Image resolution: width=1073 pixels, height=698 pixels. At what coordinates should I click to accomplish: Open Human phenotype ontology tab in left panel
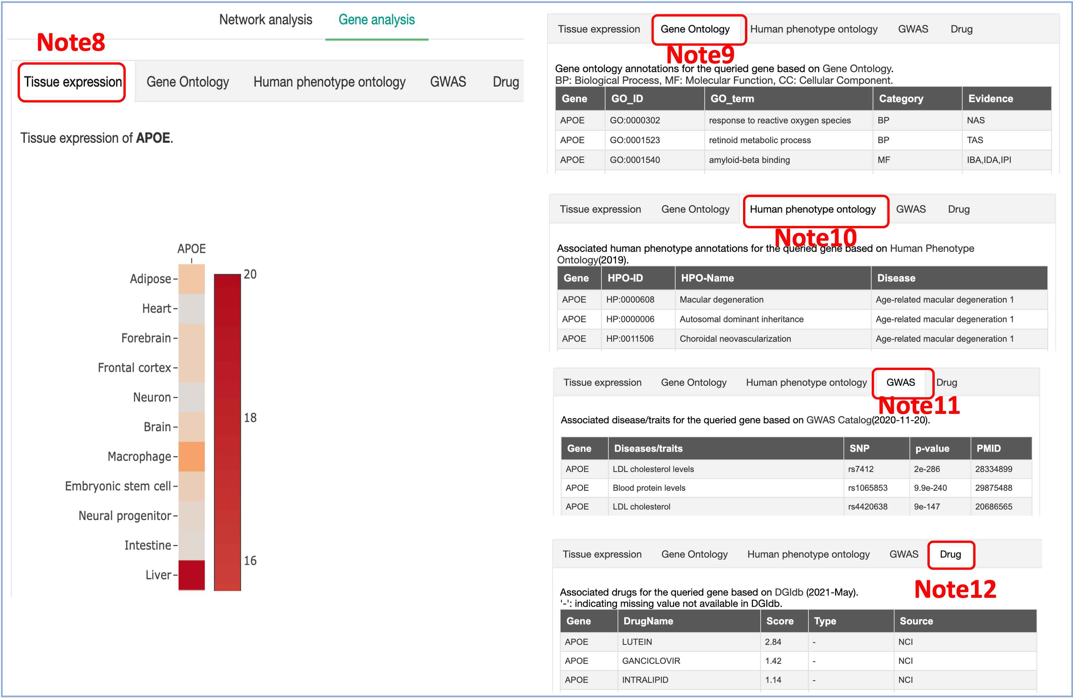pyautogui.click(x=329, y=82)
